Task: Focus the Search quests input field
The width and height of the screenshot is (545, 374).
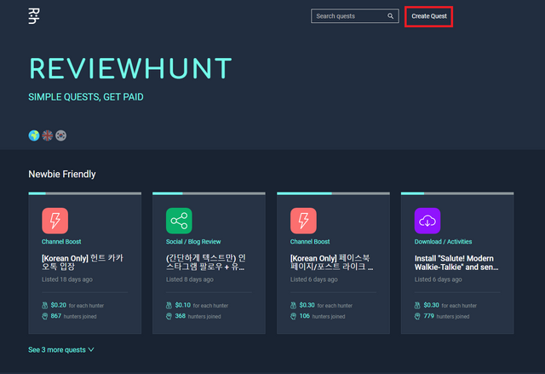Action: pos(355,16)
